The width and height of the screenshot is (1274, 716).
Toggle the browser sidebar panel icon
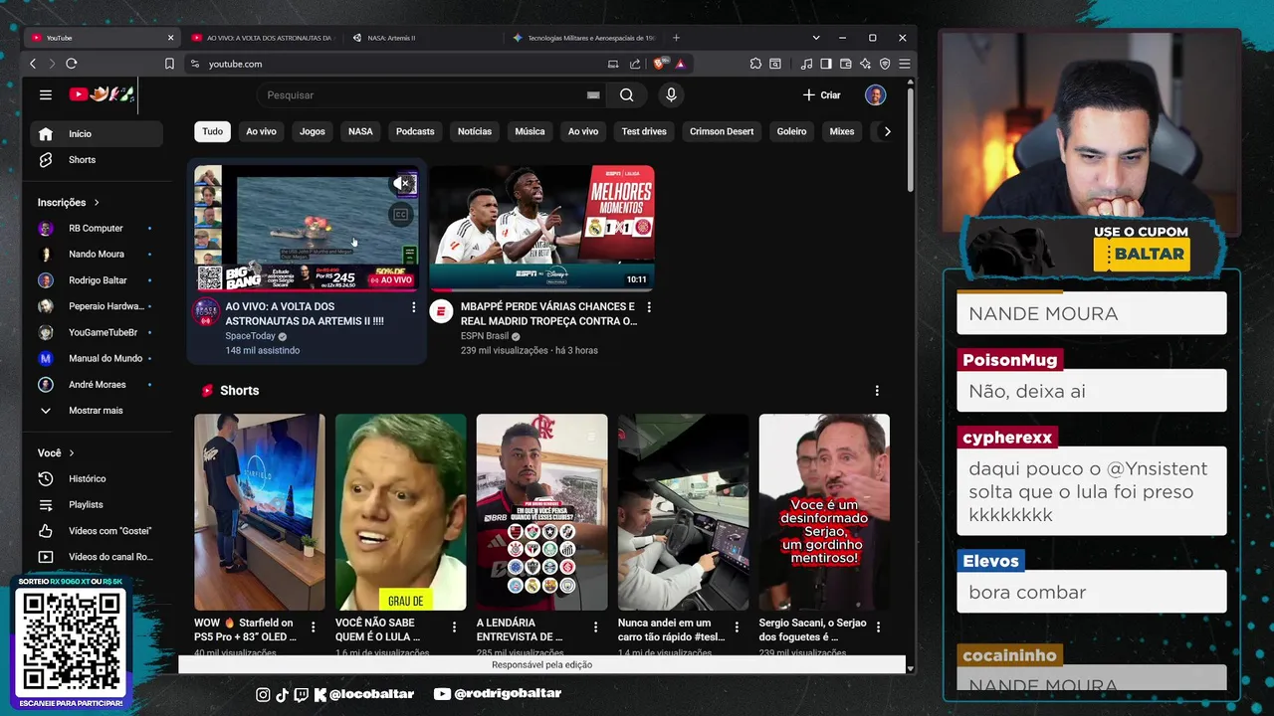[825, 64]
